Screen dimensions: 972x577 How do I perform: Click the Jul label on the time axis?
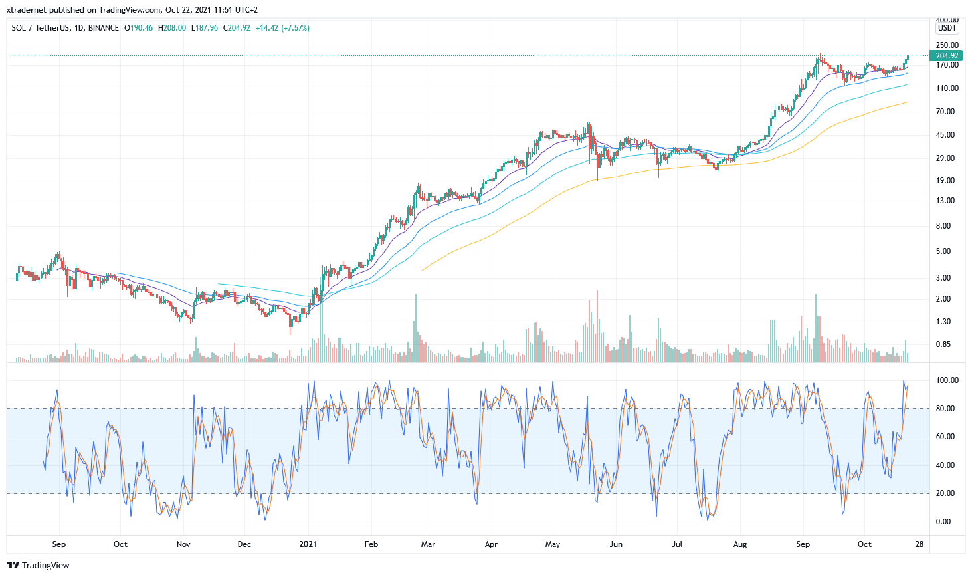click(677, 544)
